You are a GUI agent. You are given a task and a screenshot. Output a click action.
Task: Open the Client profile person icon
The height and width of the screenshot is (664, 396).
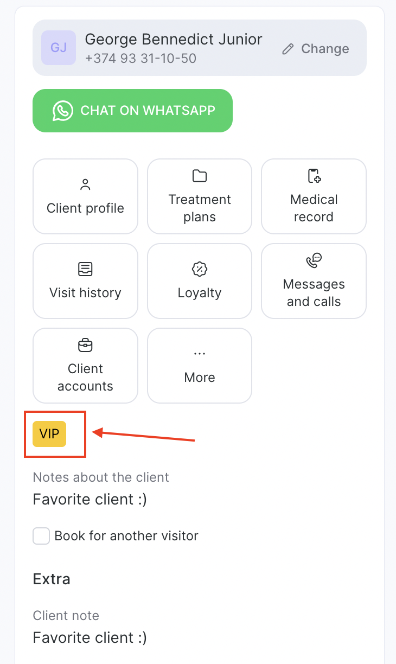tap(85, 184)
